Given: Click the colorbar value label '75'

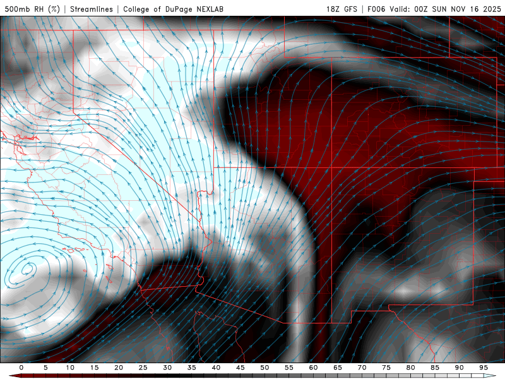Looking at the screenshot, I should coord(386,368).
